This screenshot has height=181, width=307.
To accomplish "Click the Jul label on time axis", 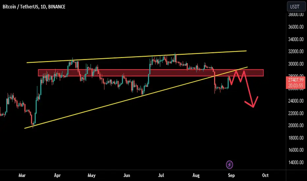I will click(x=161, y=175).
